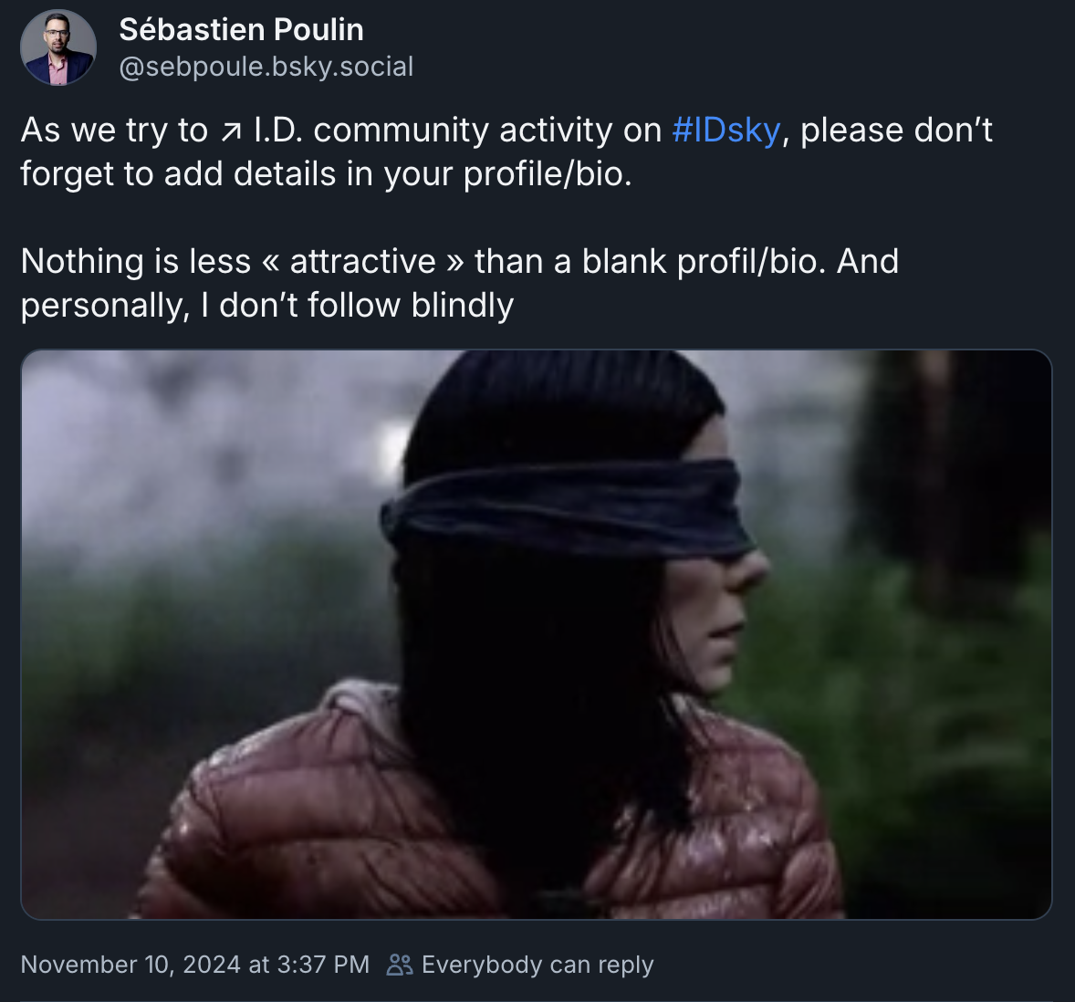
Task: Open the #IDsky hashtag
Action: tap(725, 130)
